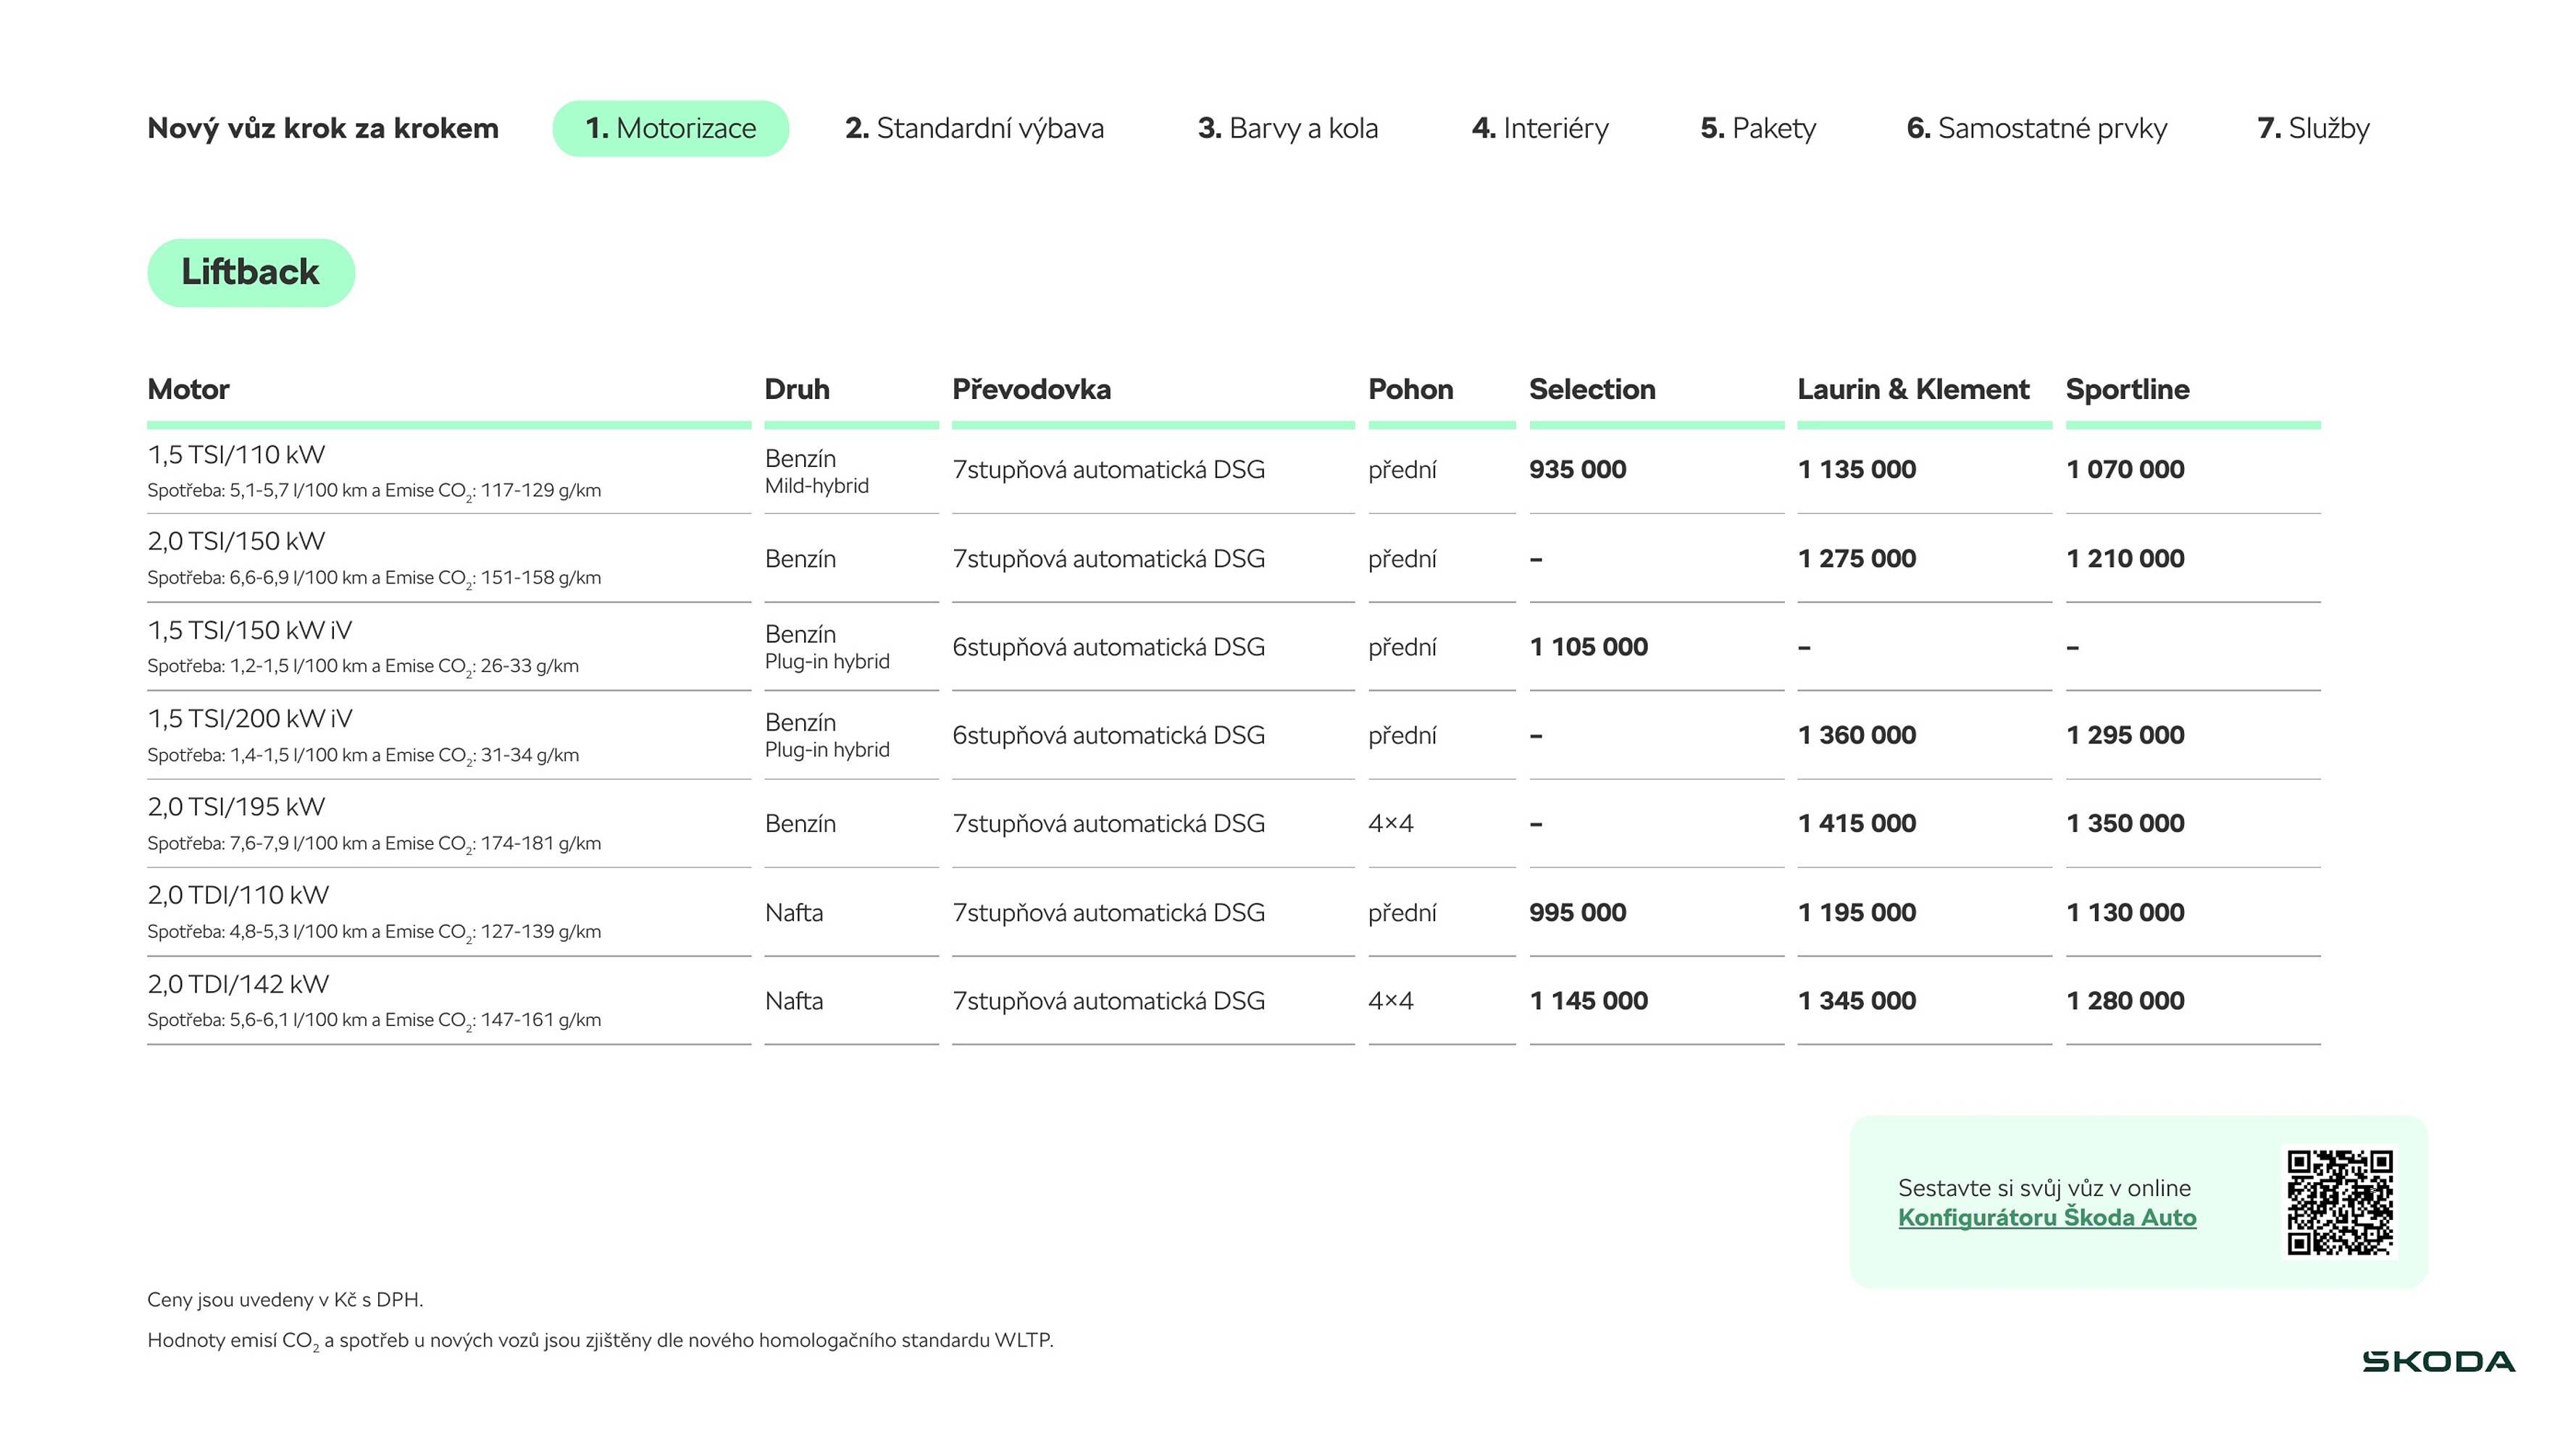Image resolution: width=2576 pixels, height=1448 pixels.
Task: Click the QR code image
Action: click(x=2339, y=1201)
